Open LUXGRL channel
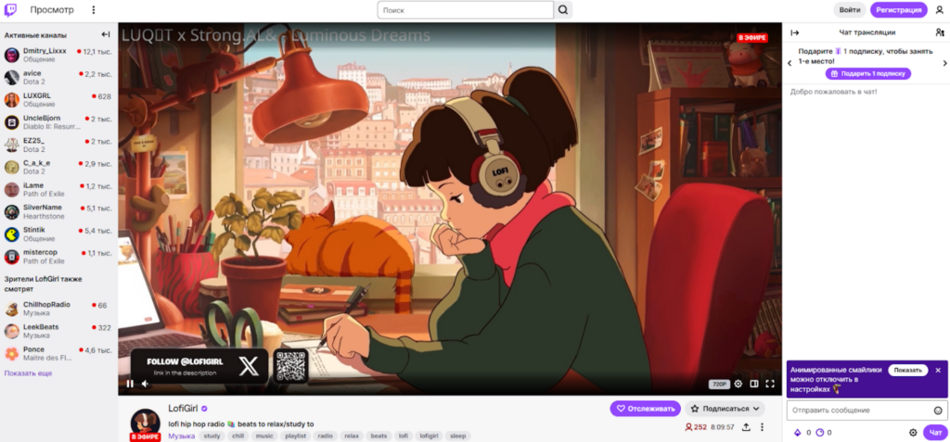Viewport: 950px width, 442px height. point(58,100)
